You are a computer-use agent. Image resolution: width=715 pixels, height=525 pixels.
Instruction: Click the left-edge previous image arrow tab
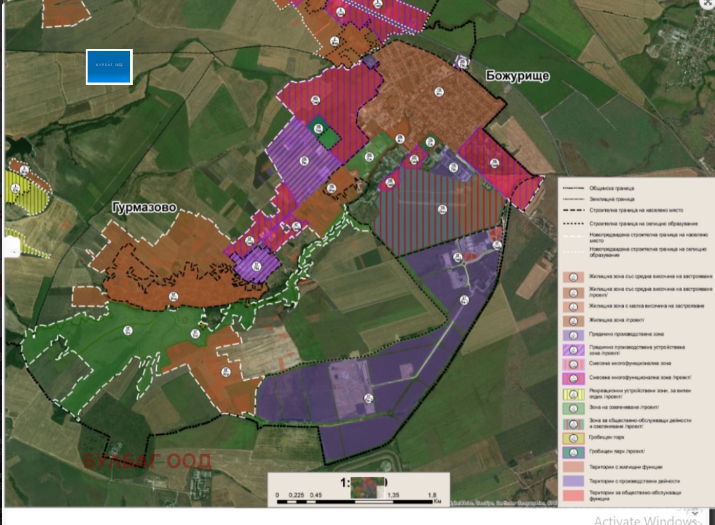click(x=11, y=246)
